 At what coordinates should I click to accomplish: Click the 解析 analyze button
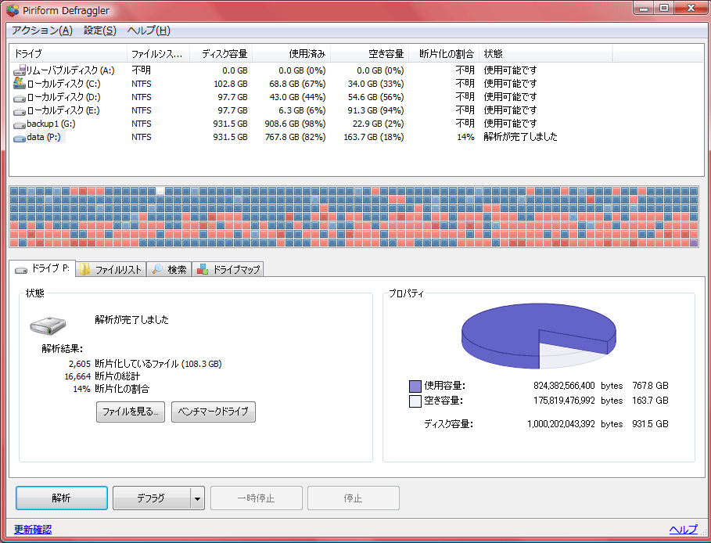(62, 498)
